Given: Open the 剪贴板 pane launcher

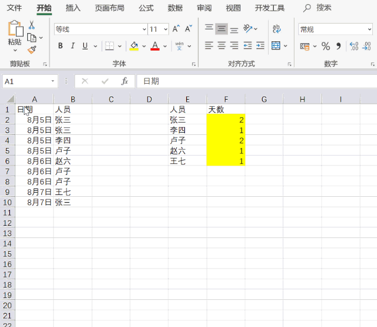Looking at the screenshot, I should tap(45, 64).
